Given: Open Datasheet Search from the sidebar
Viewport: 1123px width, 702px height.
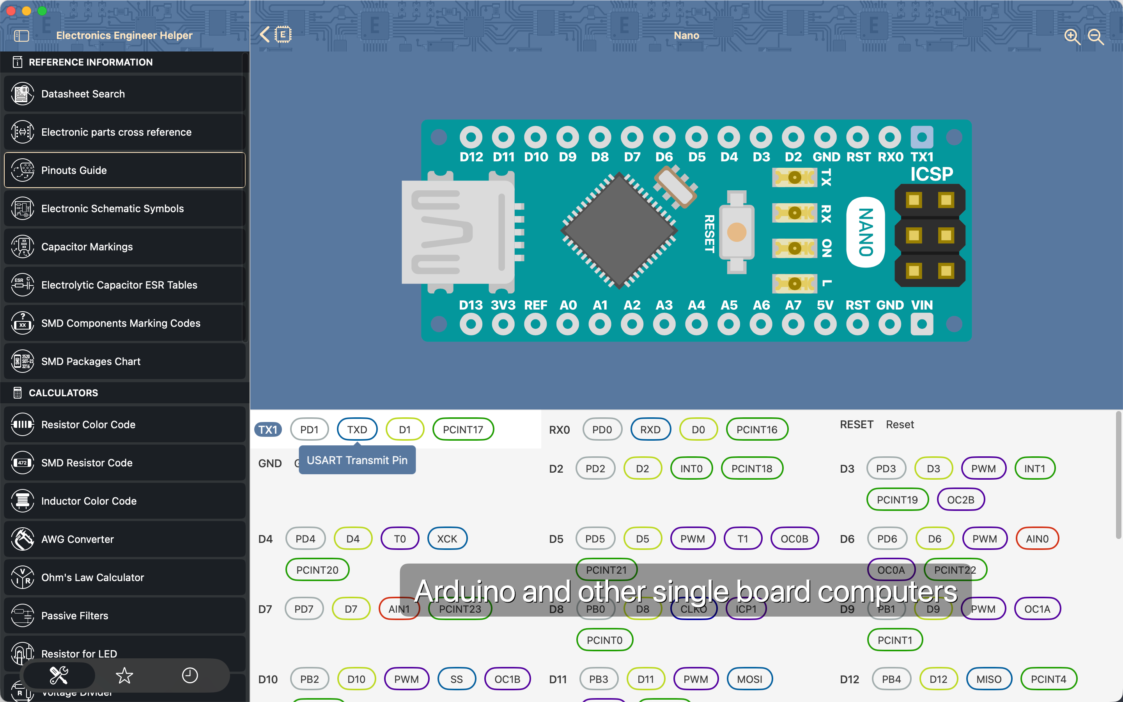Looking at the screenshot, I should (x=124, y=94).
